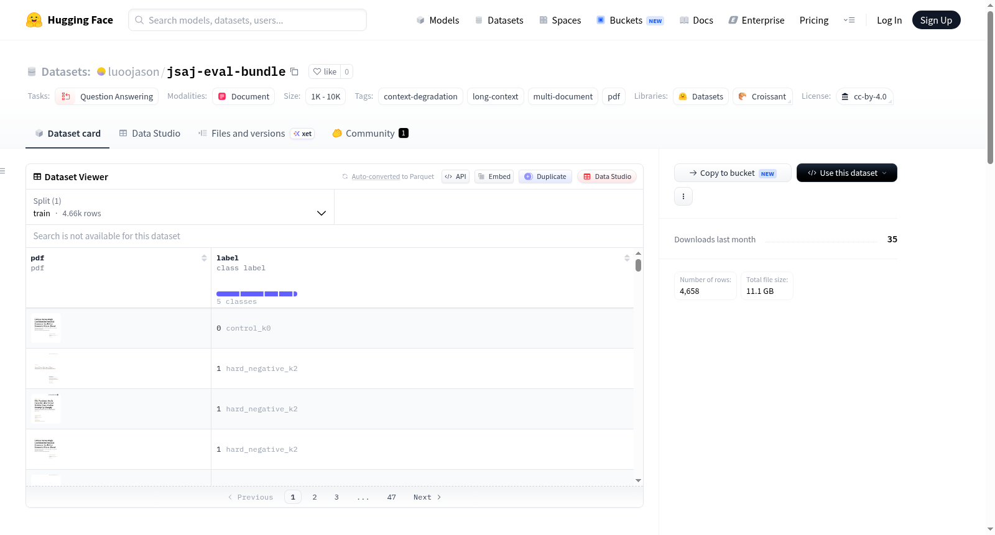Click Copy to bucket button

733,173
